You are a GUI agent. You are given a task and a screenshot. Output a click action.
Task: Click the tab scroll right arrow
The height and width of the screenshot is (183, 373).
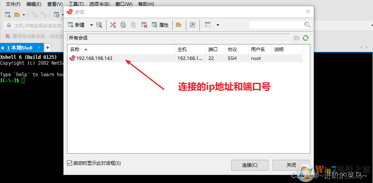tap(367, 48)
